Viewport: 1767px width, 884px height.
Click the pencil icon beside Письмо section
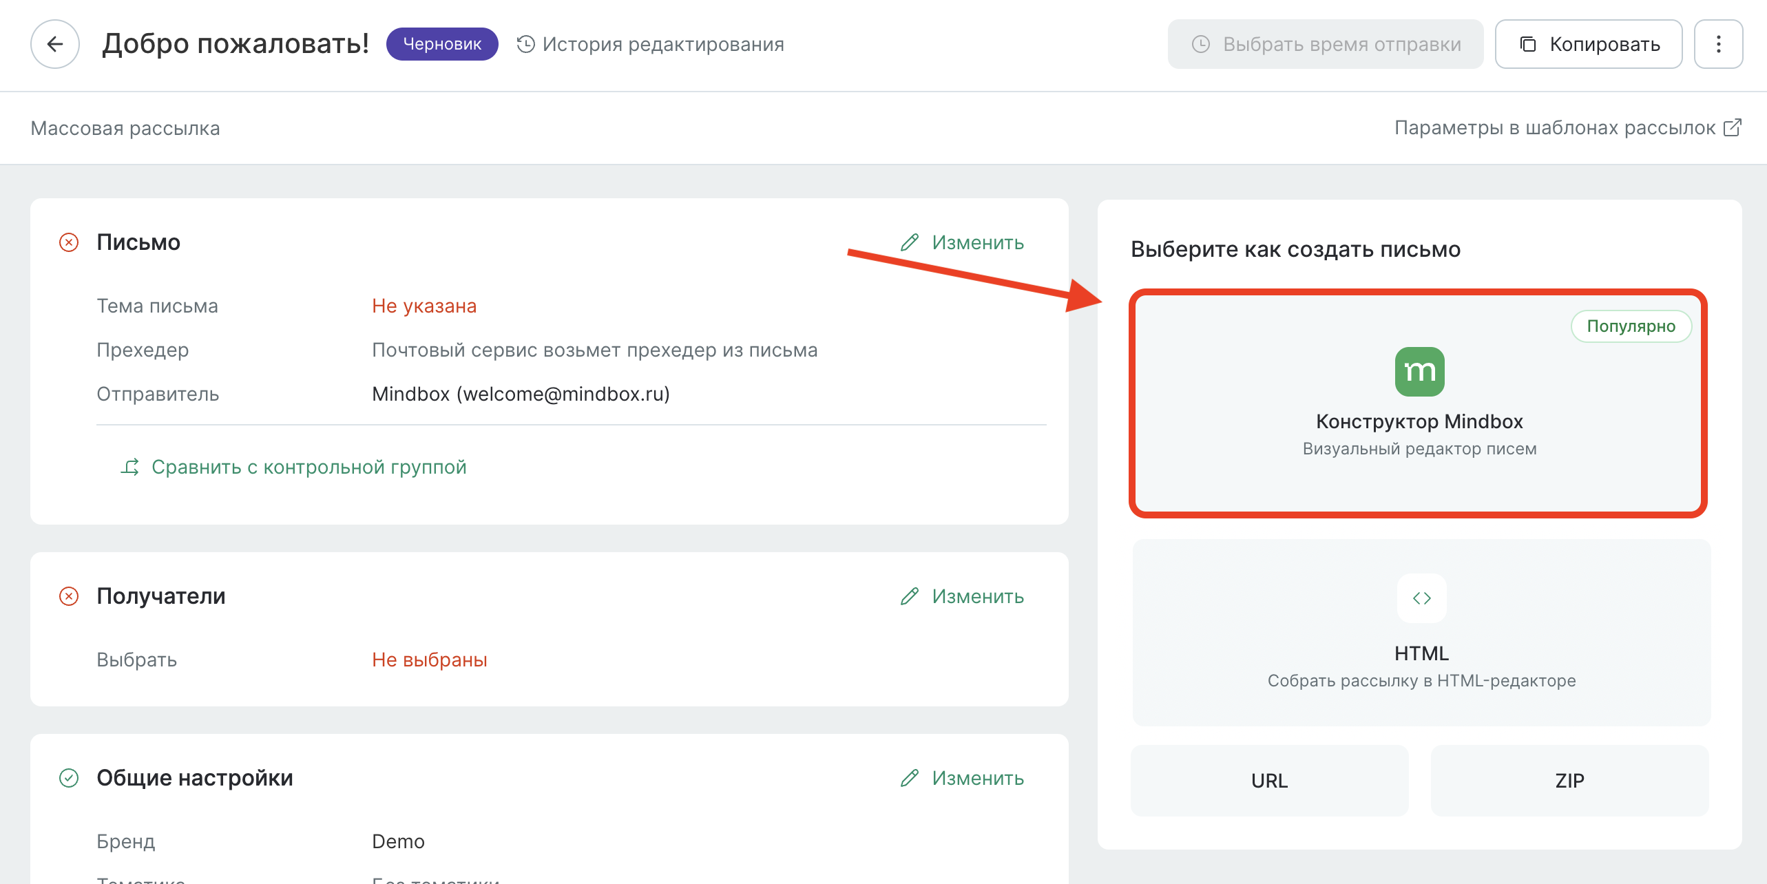tap(910, 242)
